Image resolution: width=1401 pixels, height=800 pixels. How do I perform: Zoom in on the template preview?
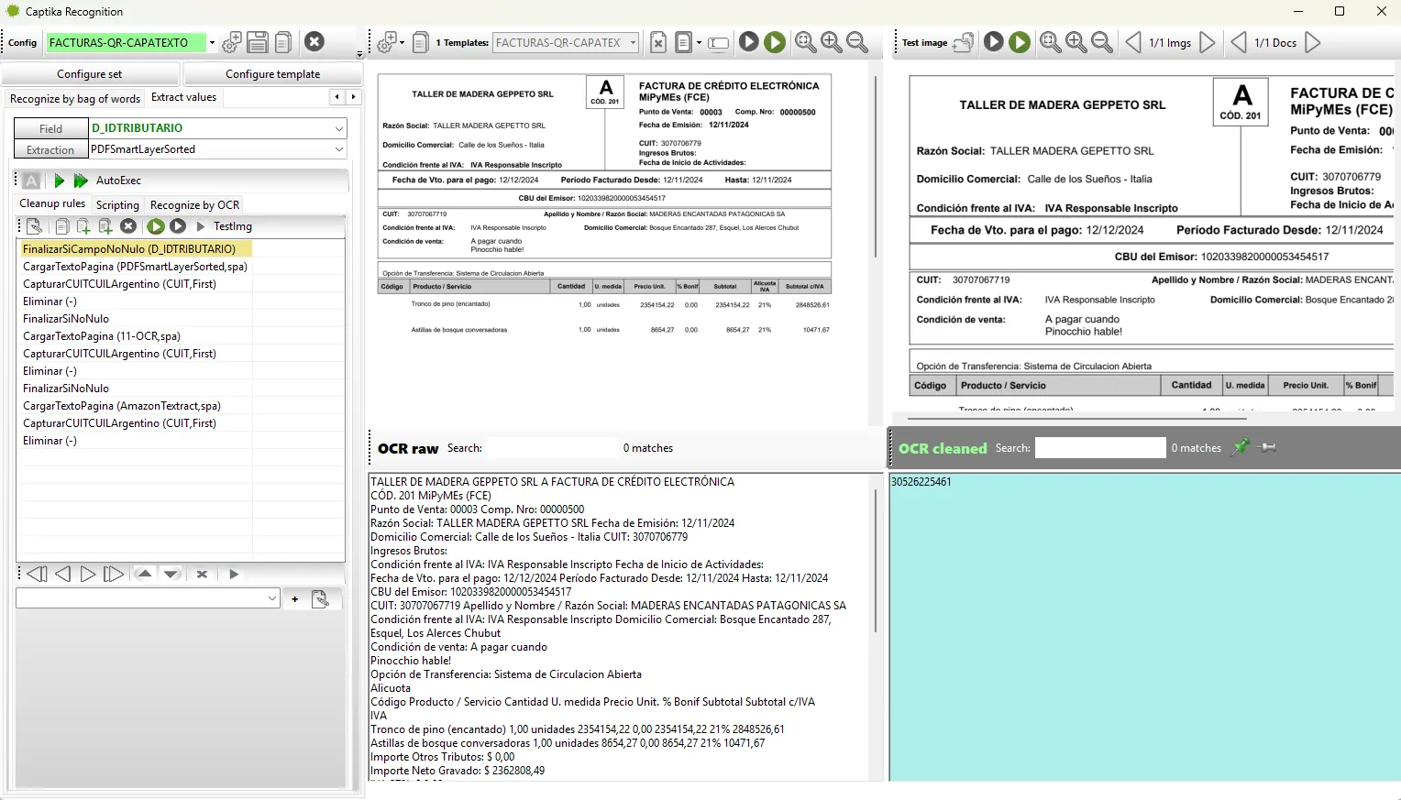pyautogui.click(x=832, y=42)
